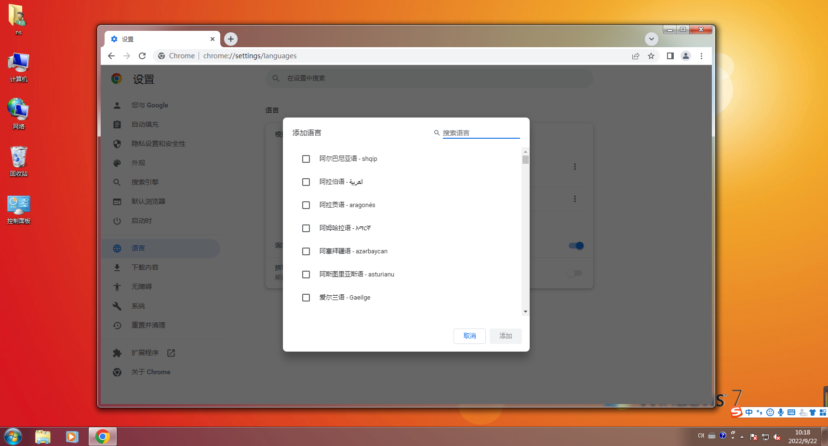Image resolution: width=828 pixels, height=446 pixels.
Task: Open Chrome's three-dot main menu
Action: 702,56
